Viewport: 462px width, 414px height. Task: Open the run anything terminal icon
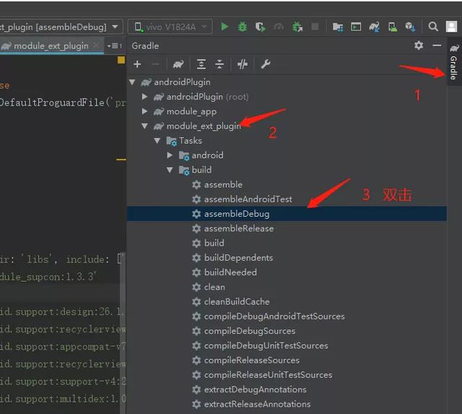click(x=356, y=27)
